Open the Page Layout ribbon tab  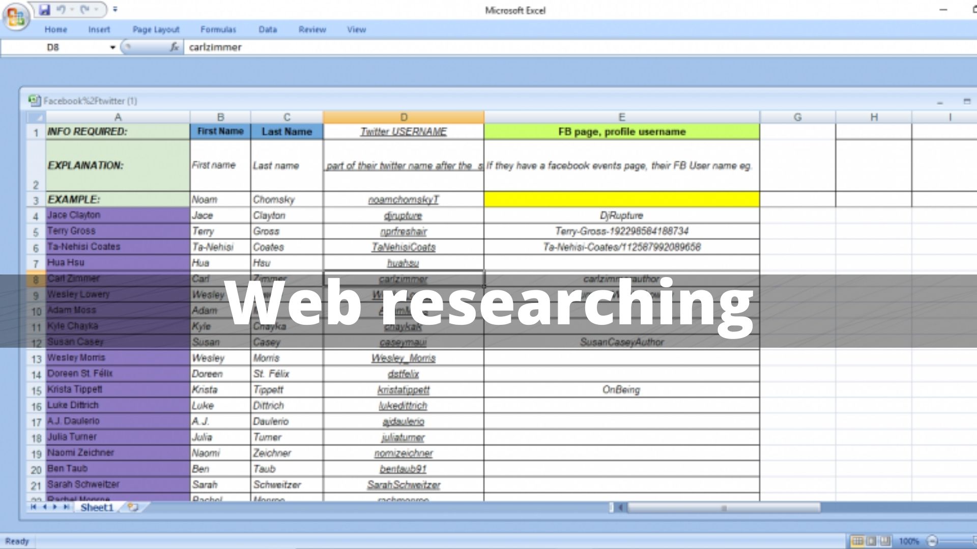156,29
